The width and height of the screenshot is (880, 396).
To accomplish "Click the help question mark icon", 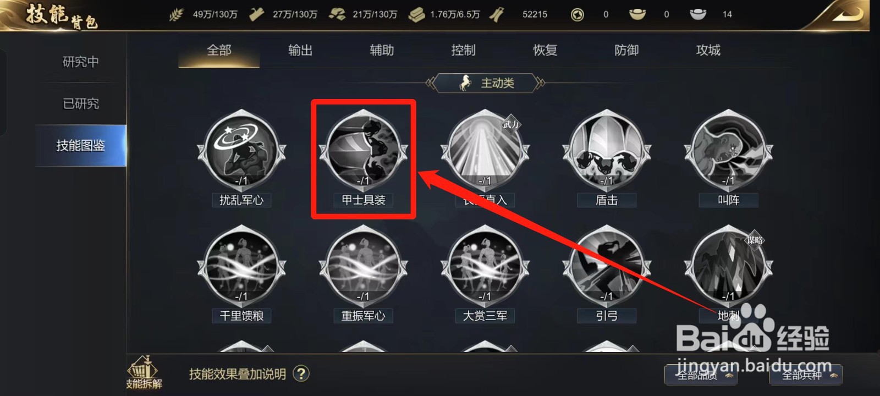I will (301, 374).
